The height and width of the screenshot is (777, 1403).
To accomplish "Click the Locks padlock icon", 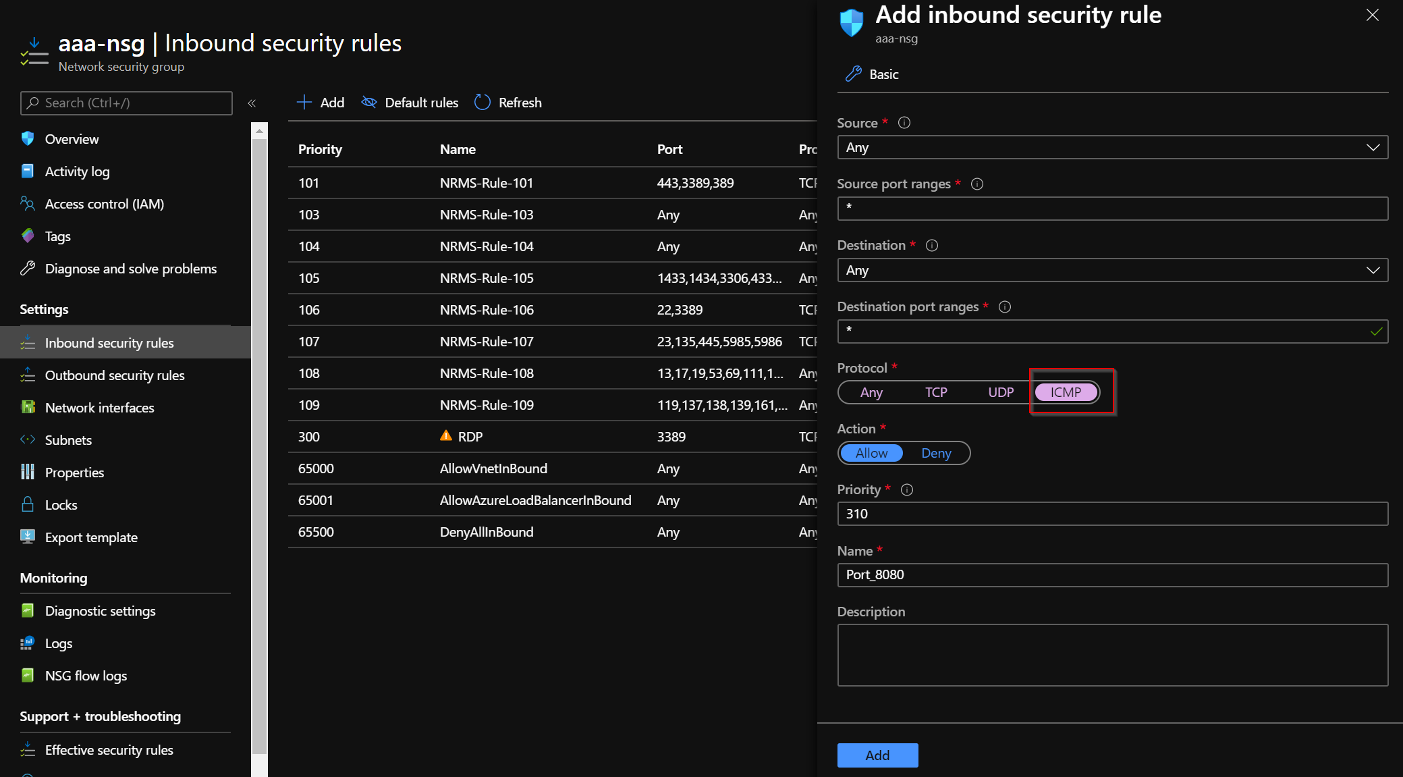I will (28, 504).
